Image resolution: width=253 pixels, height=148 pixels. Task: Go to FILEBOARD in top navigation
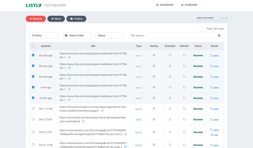click(x=189, y=5)
